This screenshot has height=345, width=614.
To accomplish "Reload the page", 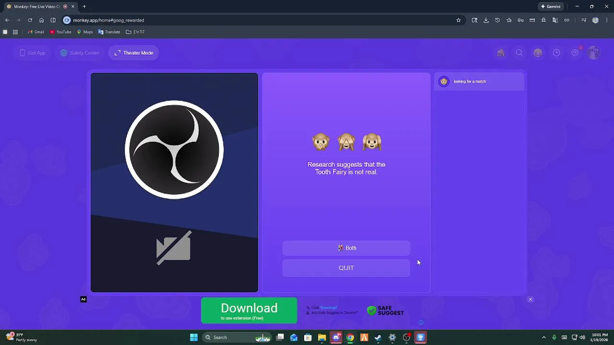I will click(x=30, y=20).
